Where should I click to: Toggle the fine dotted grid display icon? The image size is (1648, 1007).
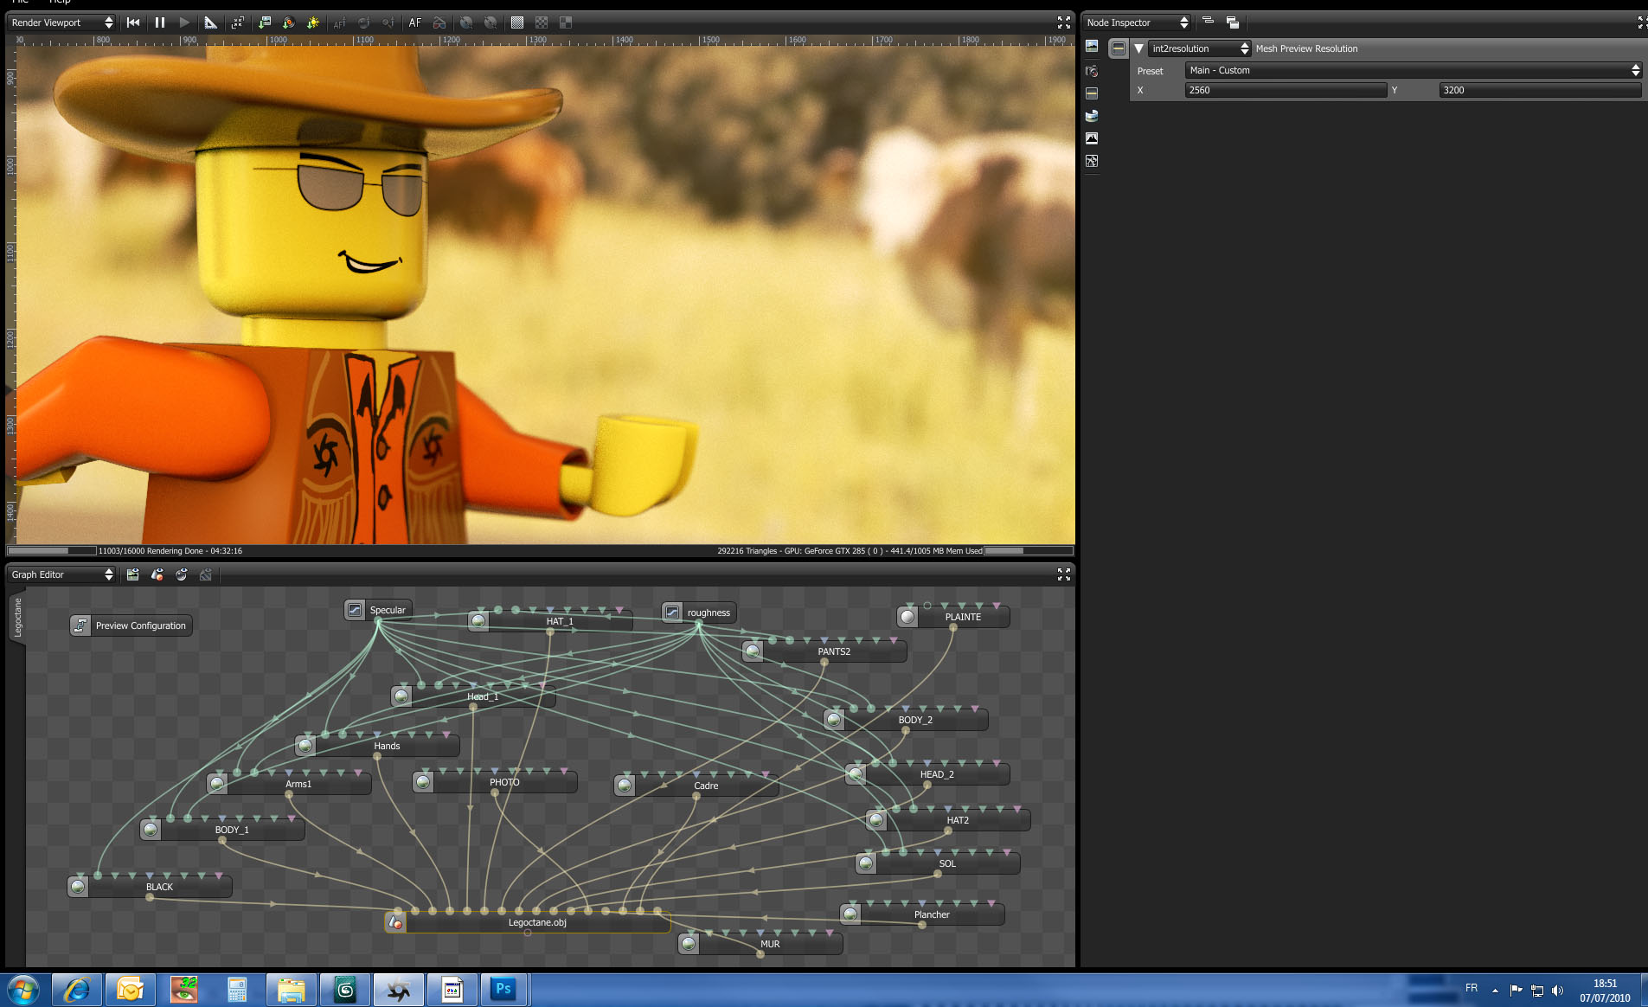517,22
